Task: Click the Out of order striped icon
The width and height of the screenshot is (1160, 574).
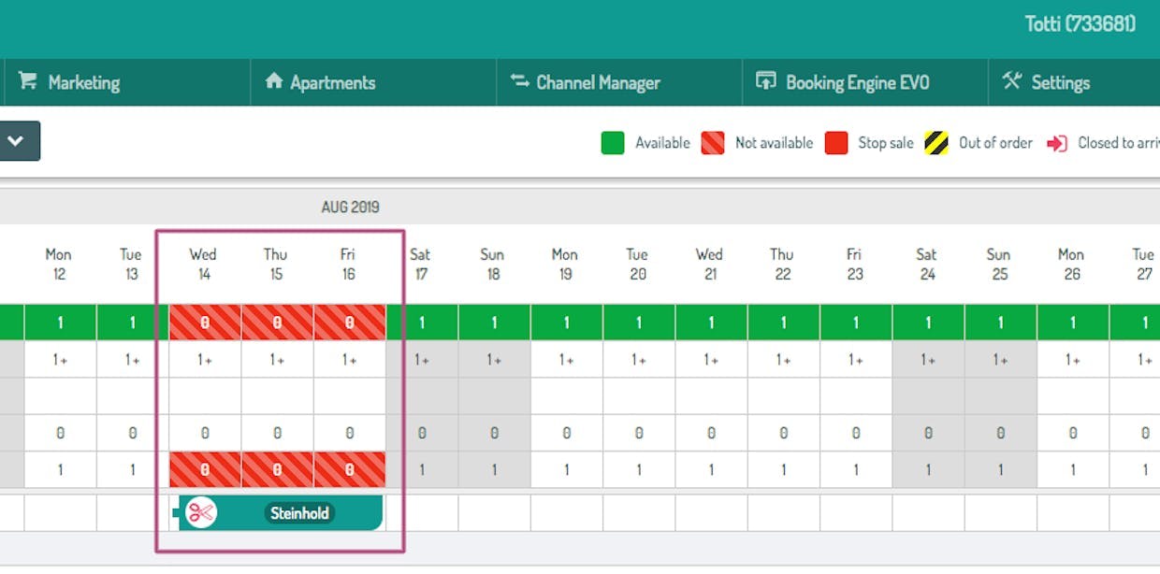Action: (x=936, y=143)
